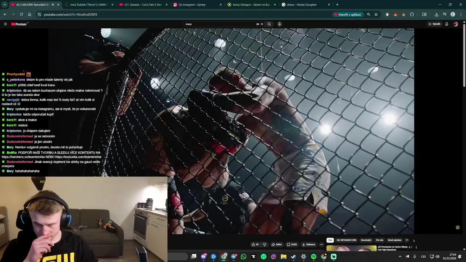
Task: Mute audio icon on first tab
Action: click(53, 5)
